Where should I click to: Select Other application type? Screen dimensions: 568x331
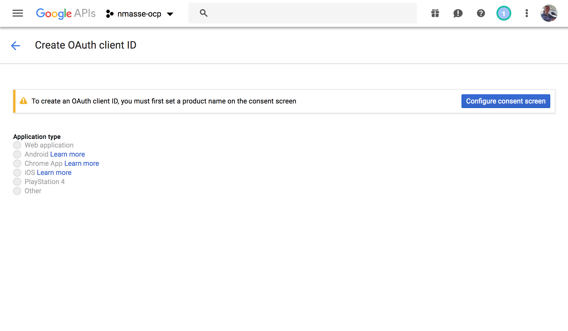coord(17,191)
